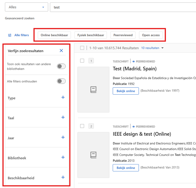Screen dimensions: 196x188
Task: Expand the Type filter section
Action: click(63, 98)
